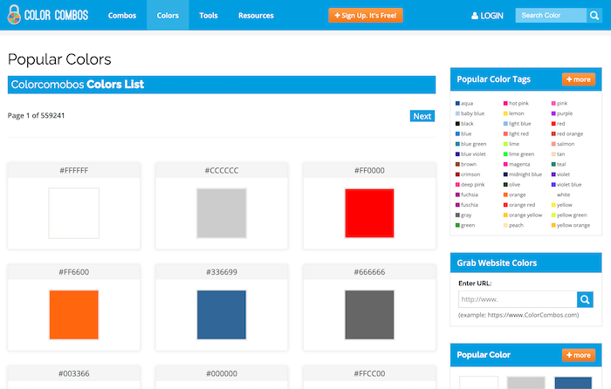
Task: Focus the Enter URL input field
Action: [x=517, y=300]
